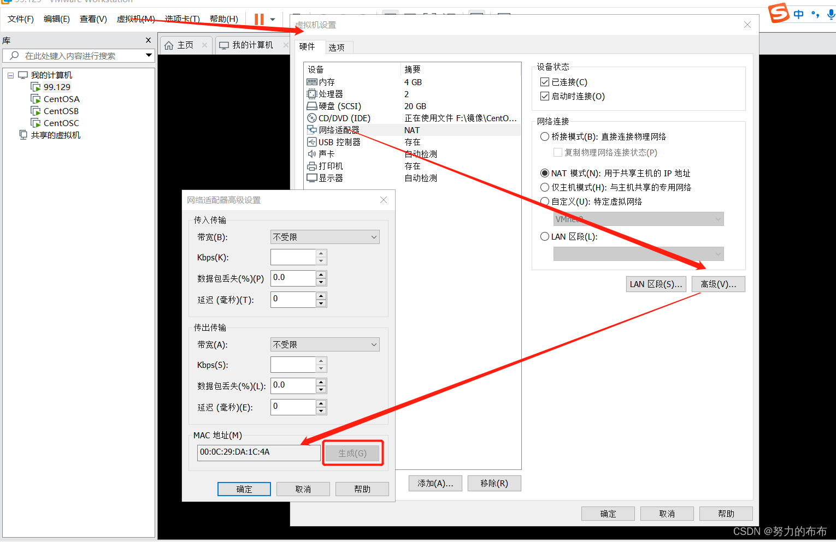836x542 pixels.
Task: Open the 编辑(E) menu
Action: point(57,19)
